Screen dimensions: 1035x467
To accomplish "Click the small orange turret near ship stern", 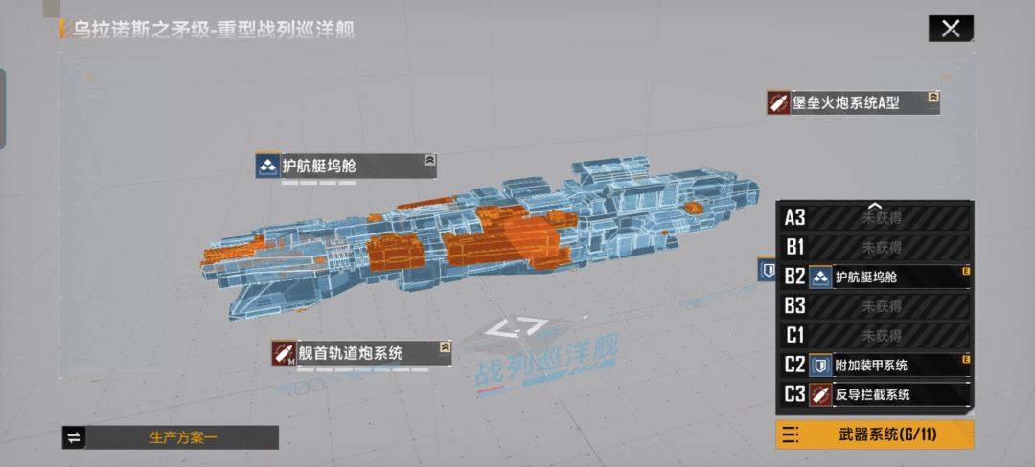I will tap(694, 209).
